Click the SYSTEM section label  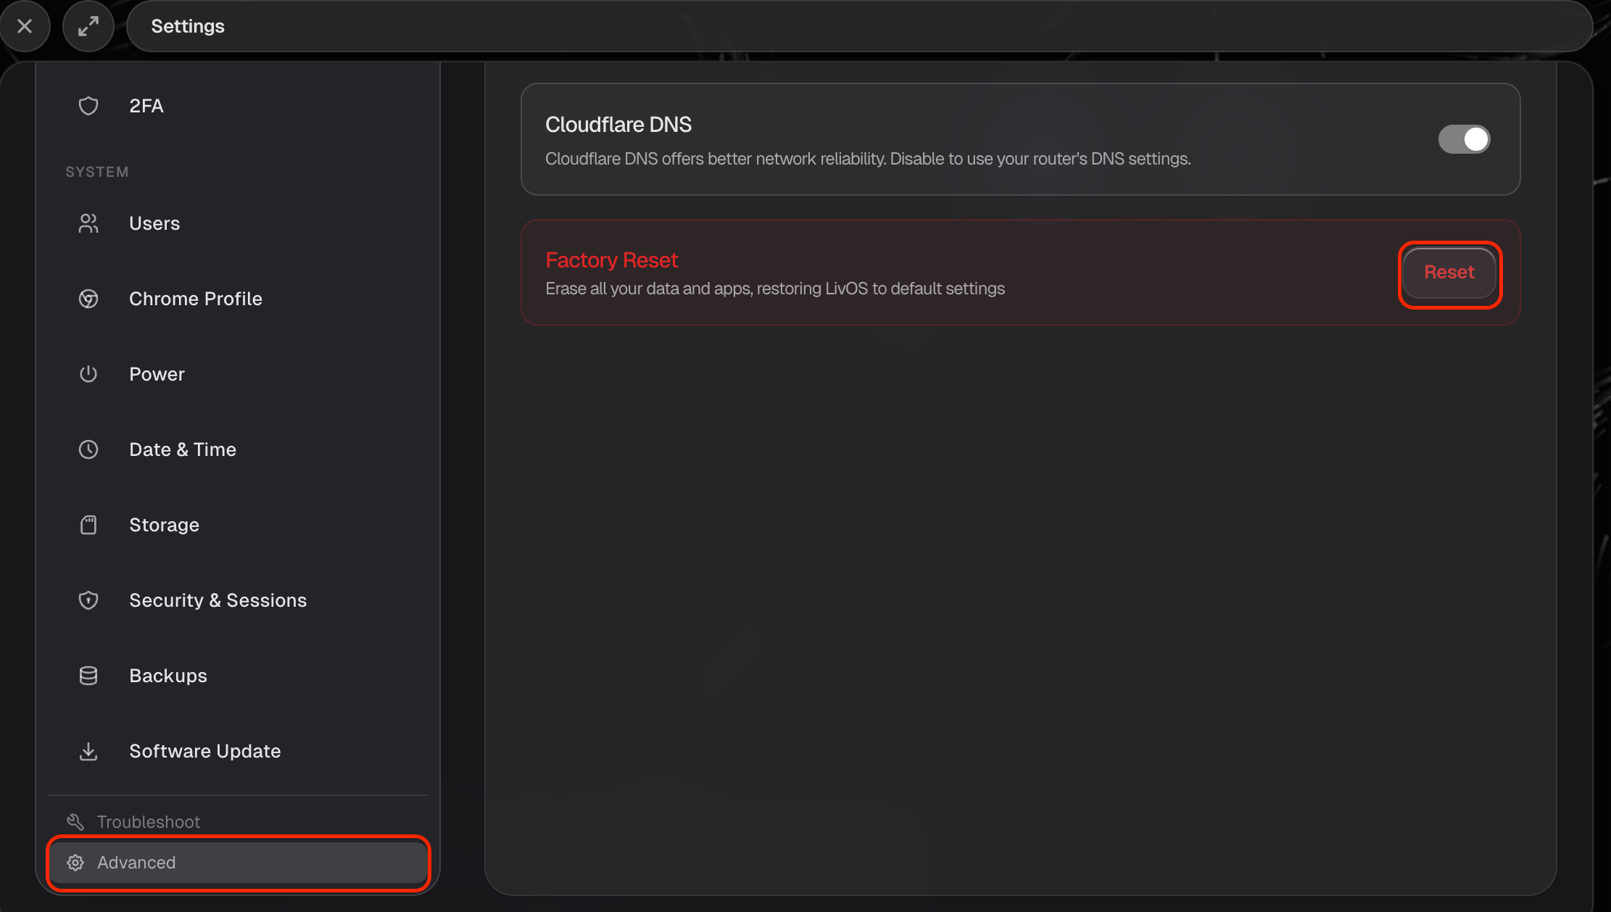(97, 172)
